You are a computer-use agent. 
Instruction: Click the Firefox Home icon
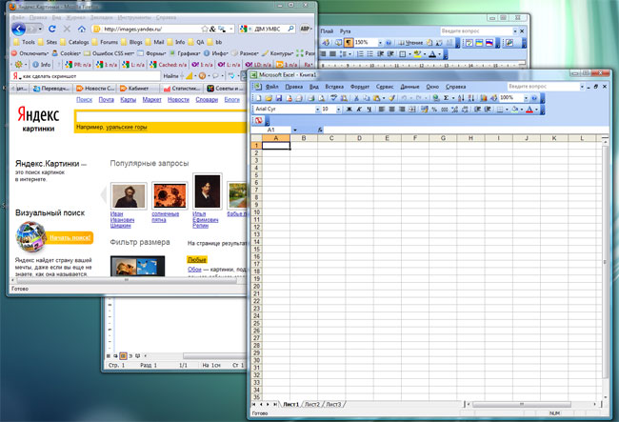pos(82,29)
